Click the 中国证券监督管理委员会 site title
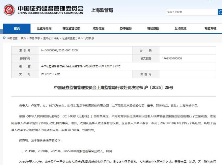Viewport: 222px width, 165px height. pos(50,8)
